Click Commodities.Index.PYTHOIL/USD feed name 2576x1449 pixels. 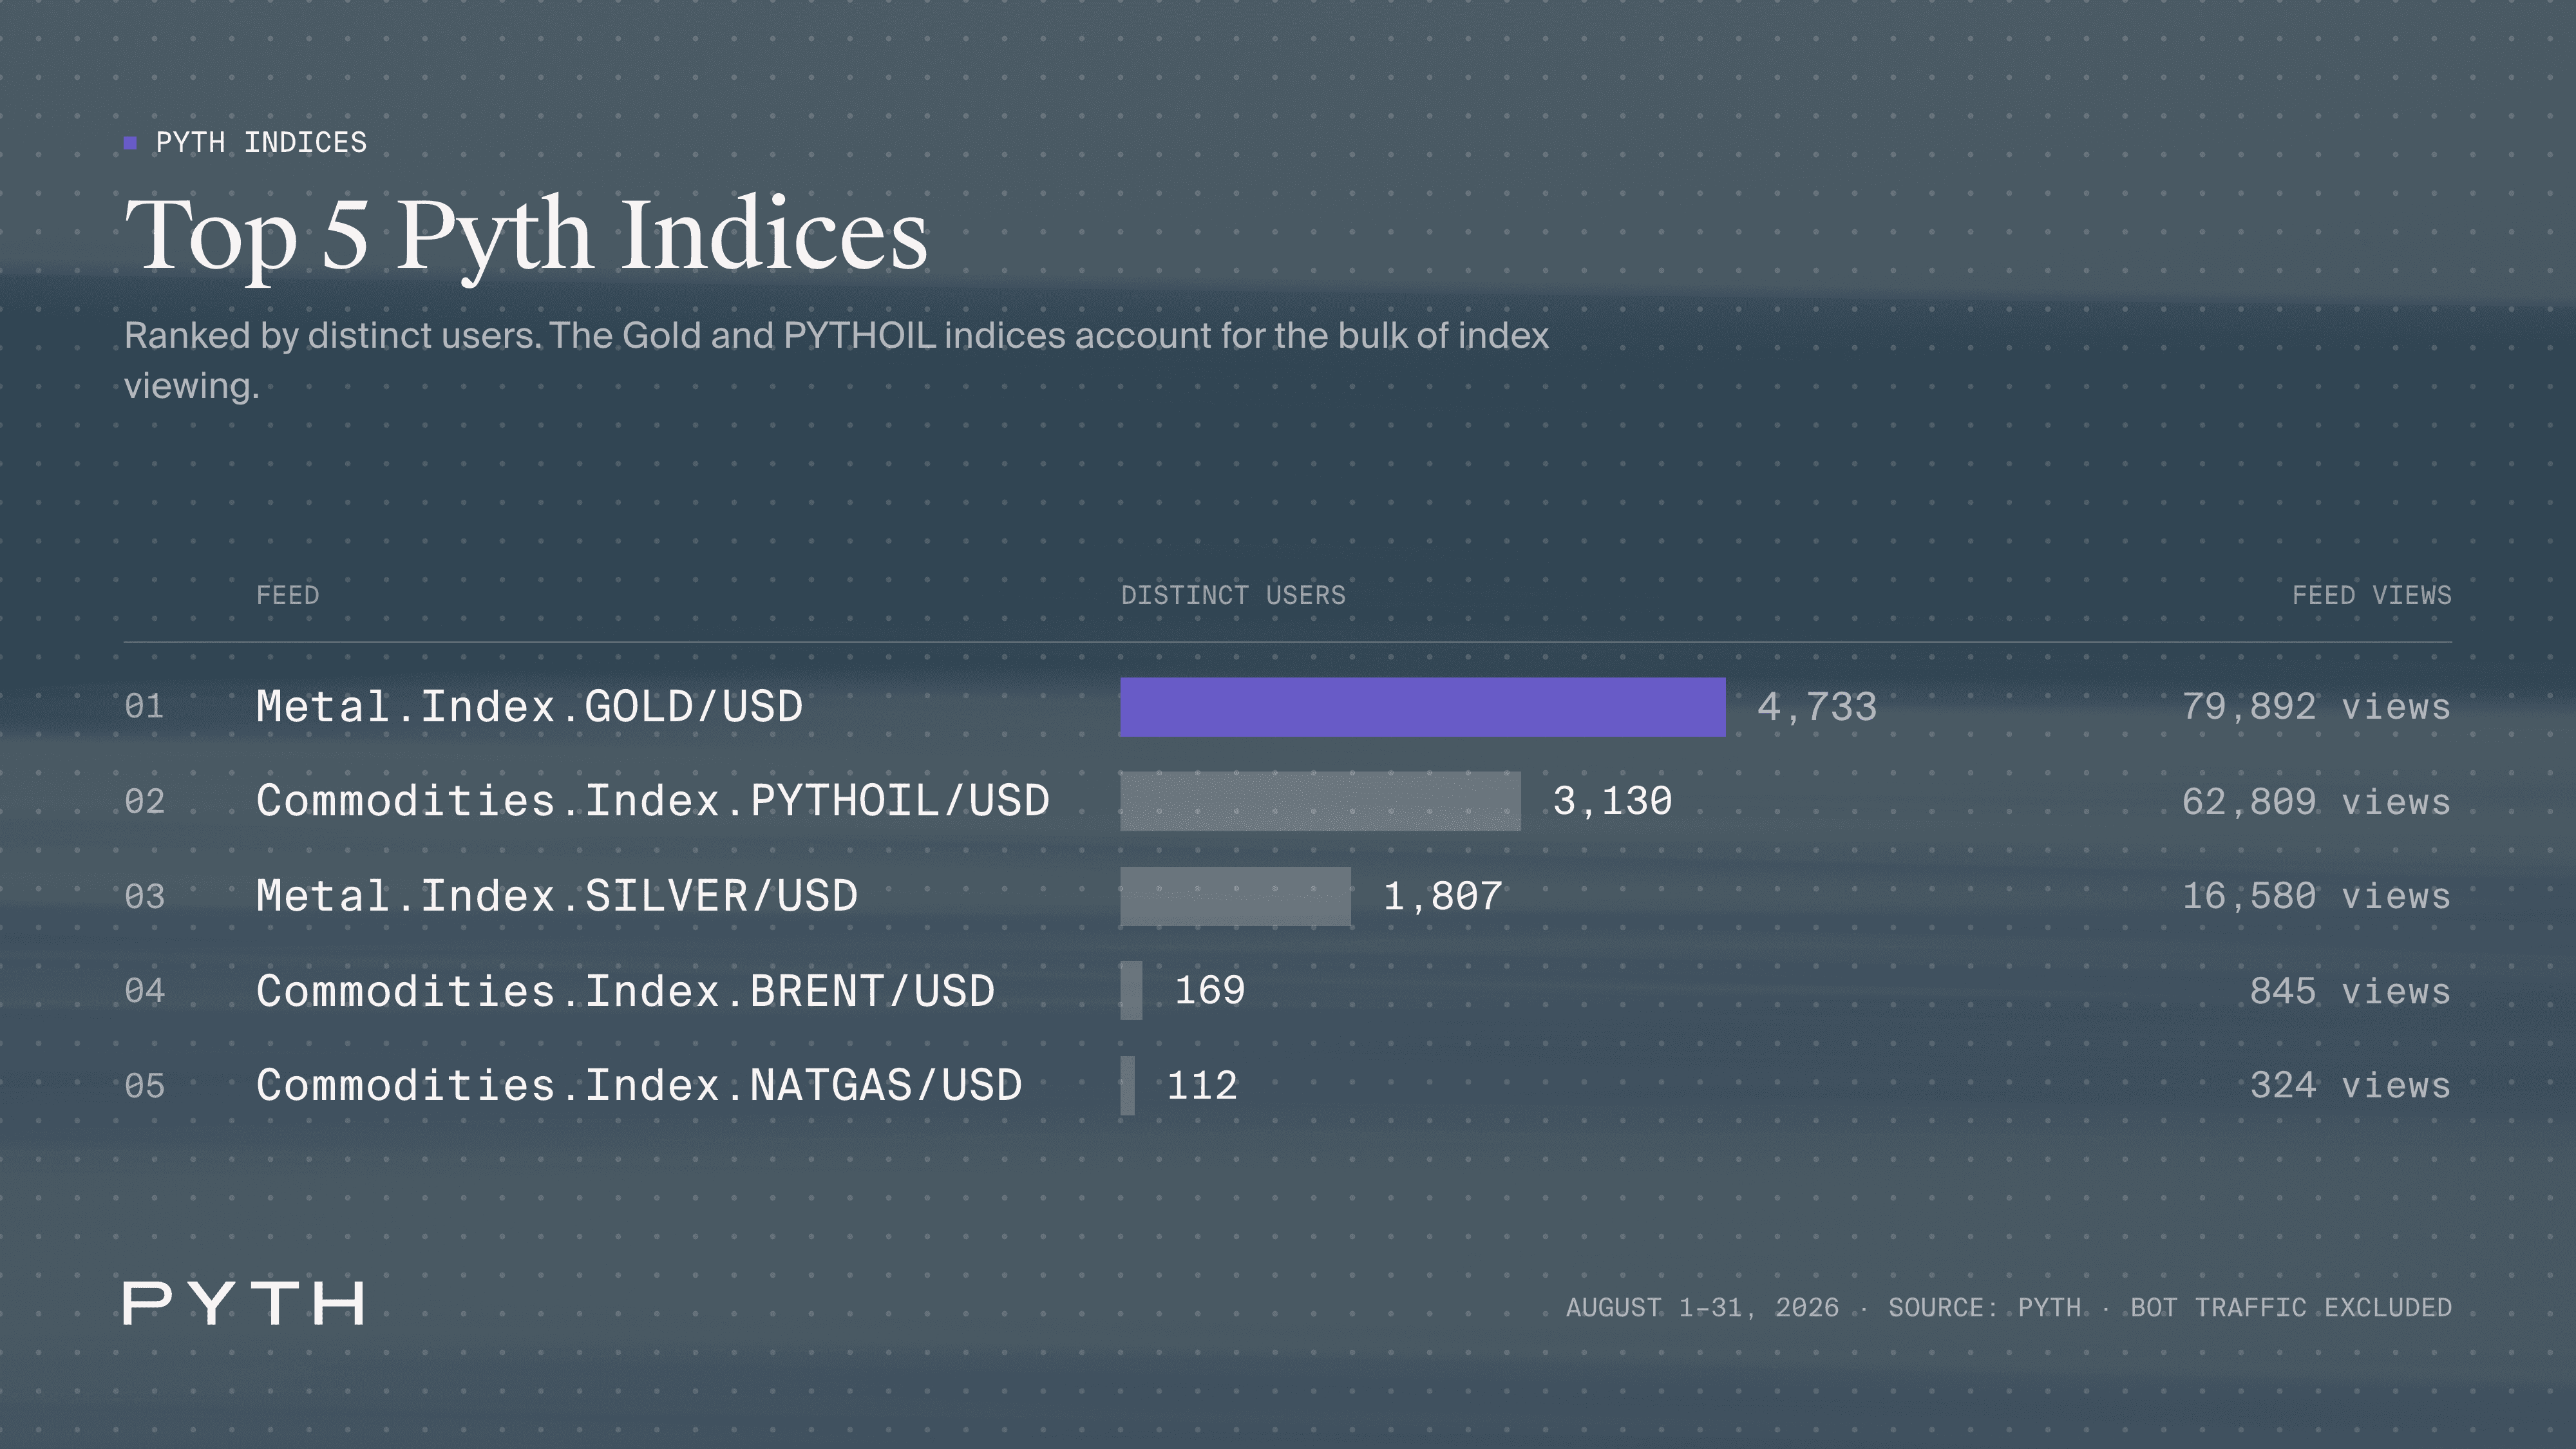pyautogui.click(x=653, y=801)
